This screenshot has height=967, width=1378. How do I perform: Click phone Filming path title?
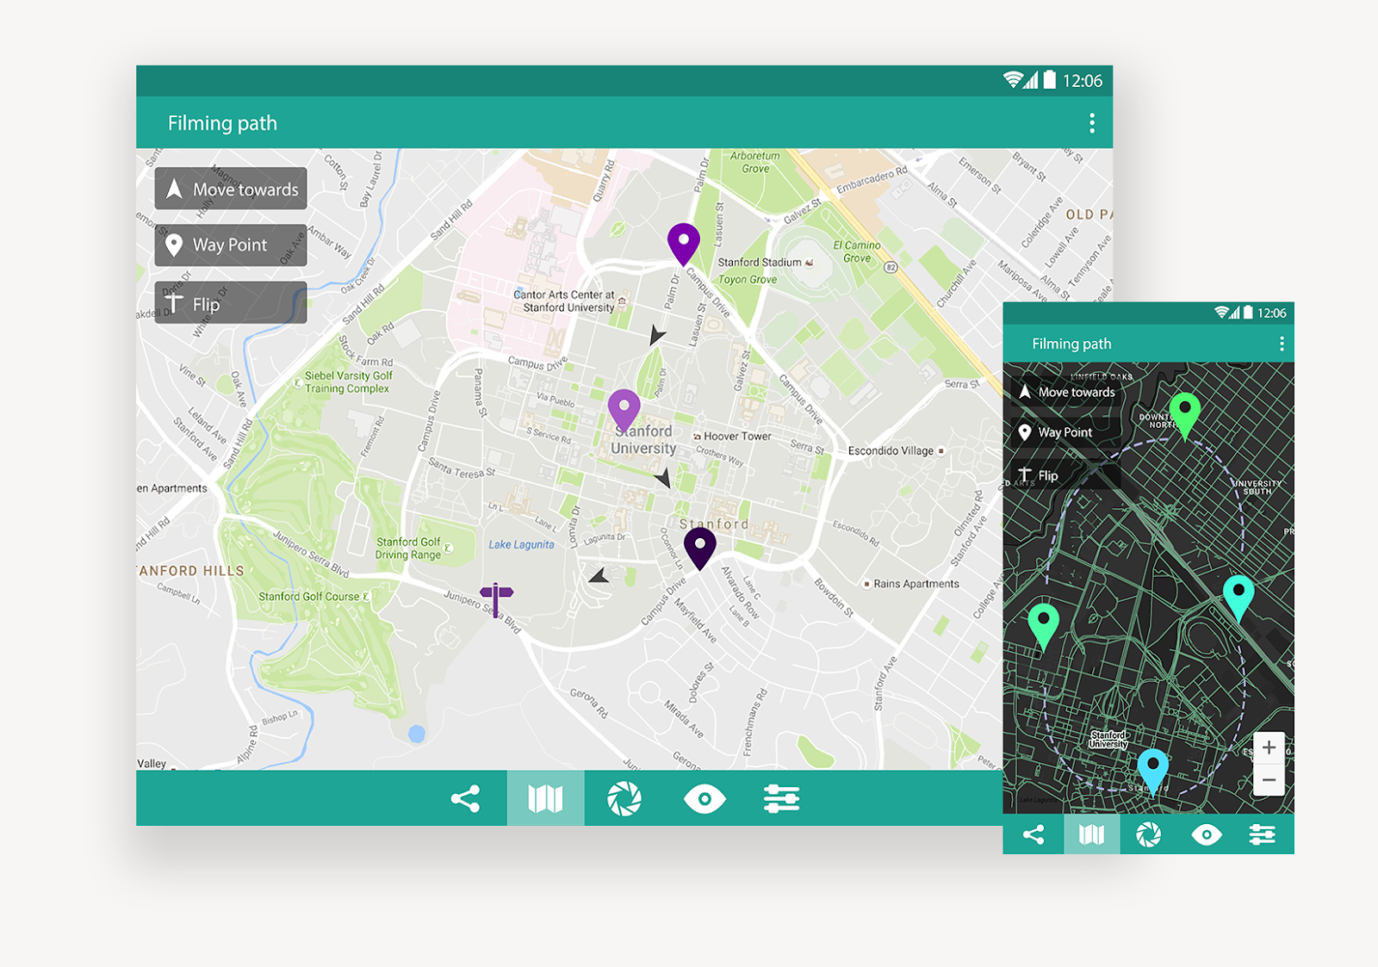tap(1071, 344)
